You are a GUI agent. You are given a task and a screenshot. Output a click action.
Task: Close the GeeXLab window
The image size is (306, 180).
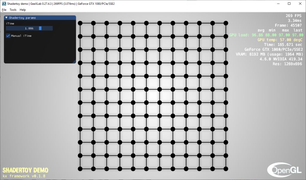(x=300, y=4)
